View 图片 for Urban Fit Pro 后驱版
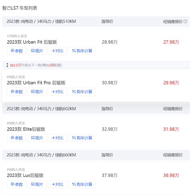Image resolution: width=190 pixels, height=195 pixels. 37,92
